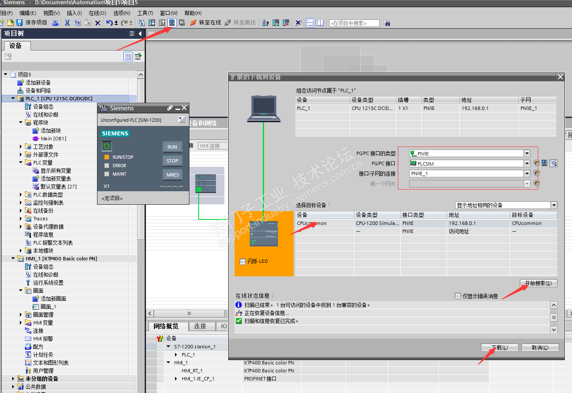Select Main [OB1] in the project tree
572x393 pixels.
(53, 139)
